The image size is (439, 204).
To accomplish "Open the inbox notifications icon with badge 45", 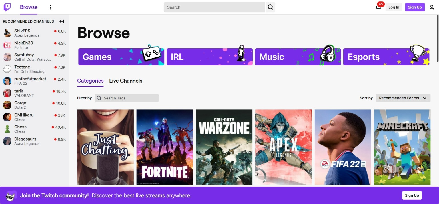I will [378, 7].
